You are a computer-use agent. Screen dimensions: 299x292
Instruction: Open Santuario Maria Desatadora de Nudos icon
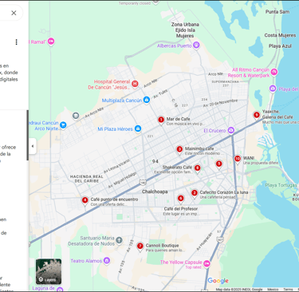click(x=119, y=240)
